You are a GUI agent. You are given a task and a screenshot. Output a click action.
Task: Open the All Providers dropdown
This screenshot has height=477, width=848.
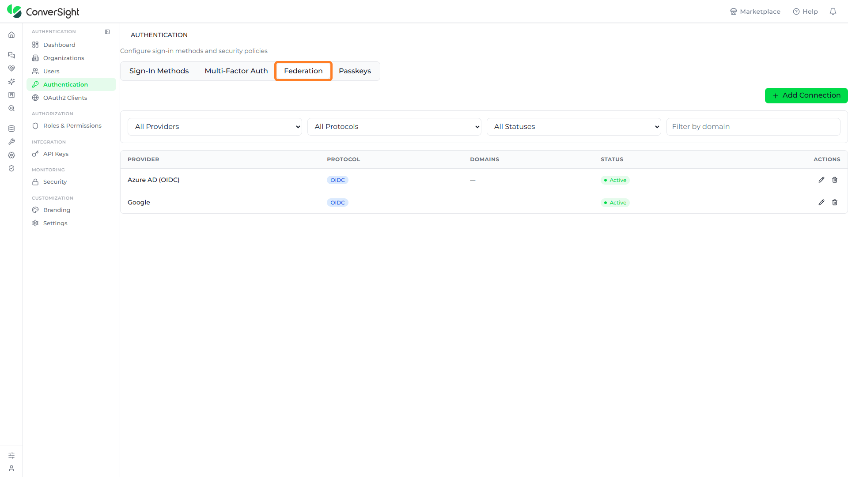click(215, 127)
